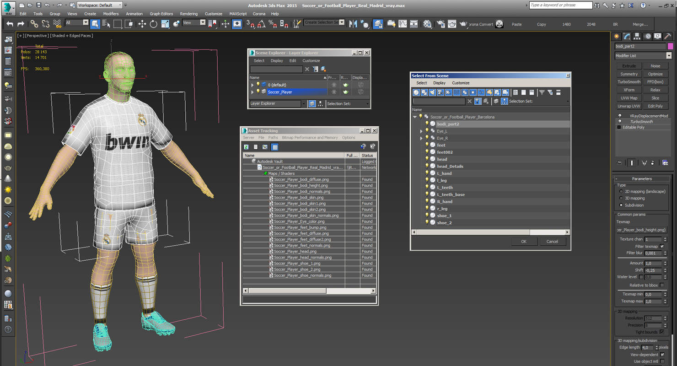Collapse the Parameters rollout
The width and height of the screenshot is (677, 366).
[x=642, y=178]
